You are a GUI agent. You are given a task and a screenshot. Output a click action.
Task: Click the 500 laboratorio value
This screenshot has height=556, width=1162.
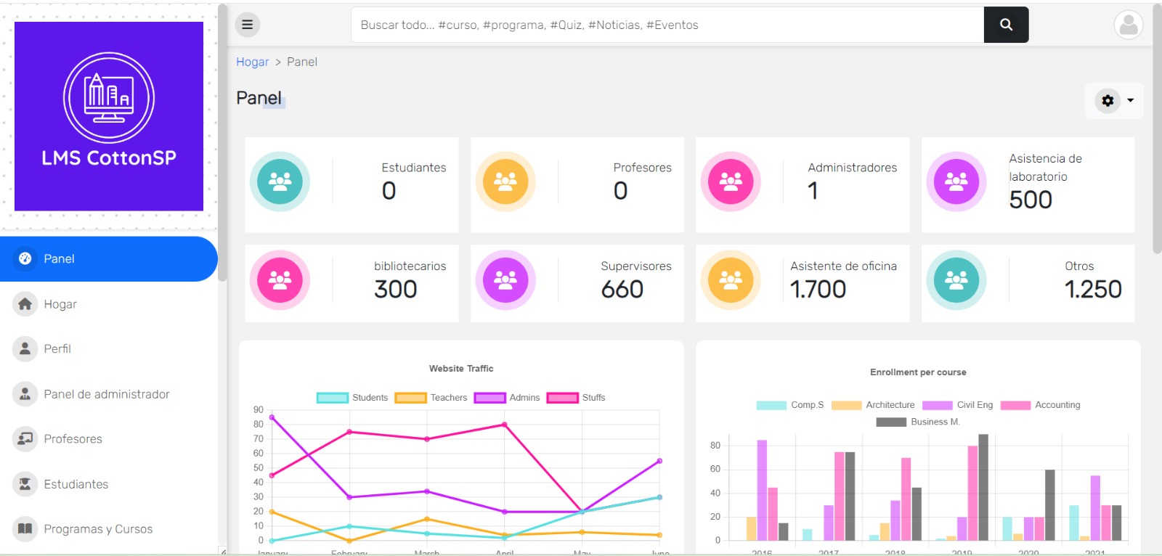(x=1031, y=200)
